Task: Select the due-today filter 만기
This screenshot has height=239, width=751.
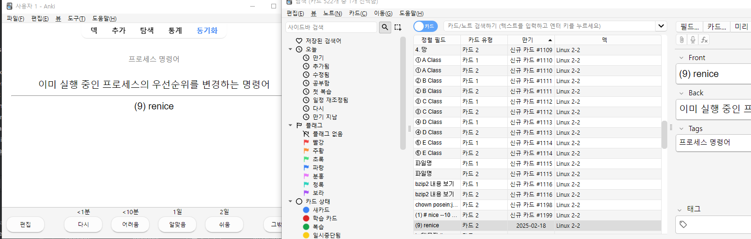Action: [314, 58]
